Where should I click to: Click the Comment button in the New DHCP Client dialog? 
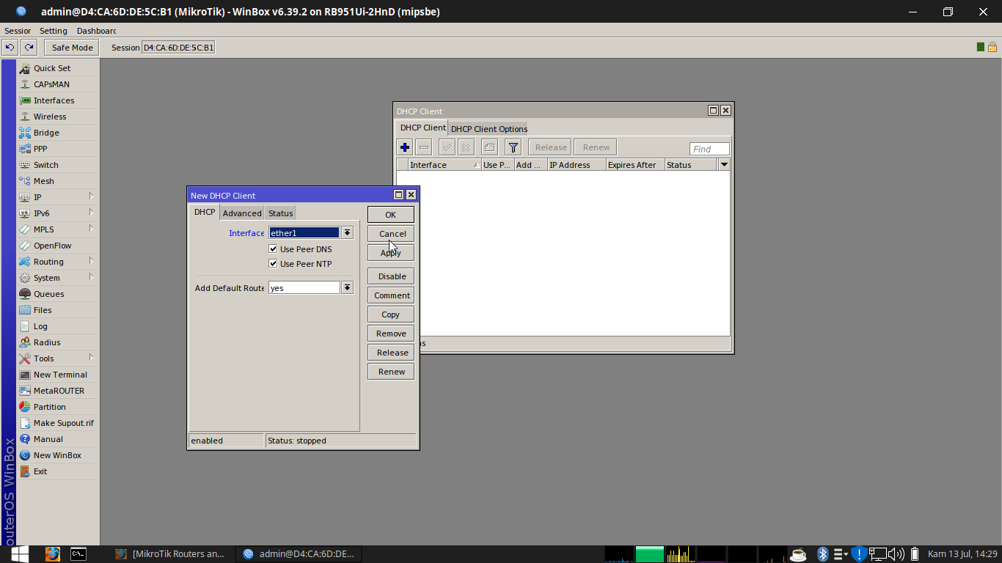coord(391,295)
